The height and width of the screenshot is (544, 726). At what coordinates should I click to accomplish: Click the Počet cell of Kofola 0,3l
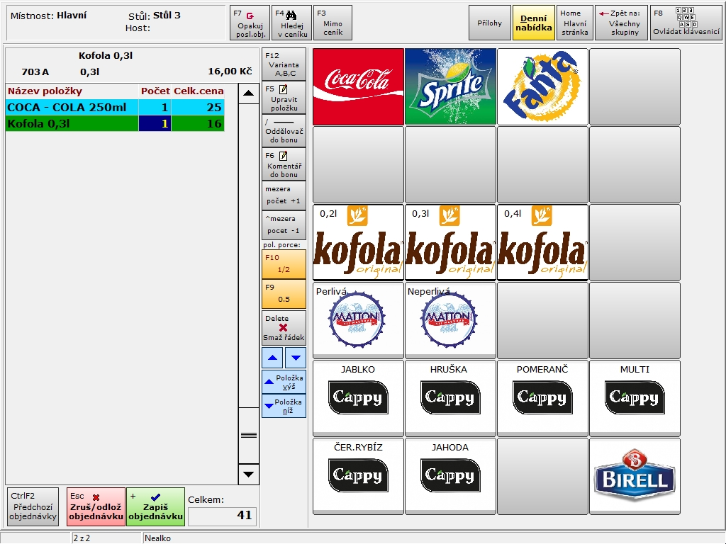tap(155, 123)
